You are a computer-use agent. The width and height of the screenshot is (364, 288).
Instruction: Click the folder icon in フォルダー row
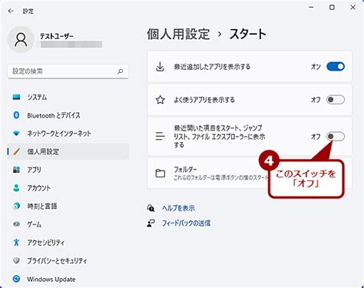[160, 174]
